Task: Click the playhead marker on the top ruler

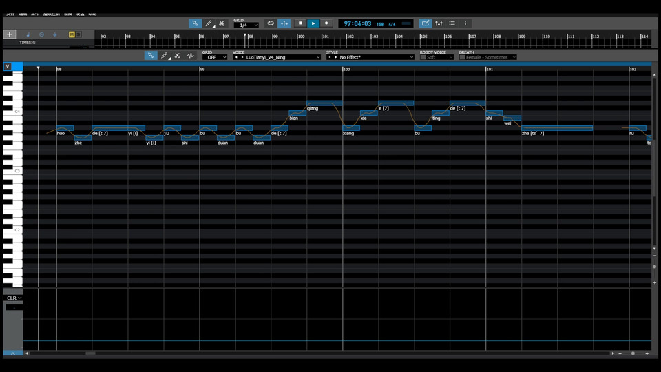Action: 245,35
